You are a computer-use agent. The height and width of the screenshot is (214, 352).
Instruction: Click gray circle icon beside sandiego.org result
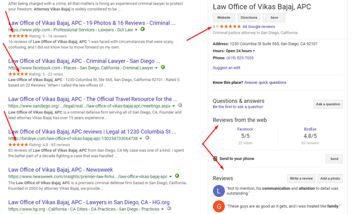[x=180, y=105]
